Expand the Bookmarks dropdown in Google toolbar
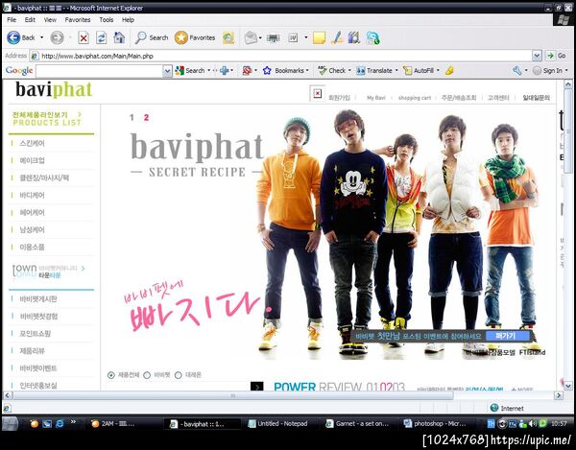Image resolution: width=576 pixels, height=450 pixels. 307,70
